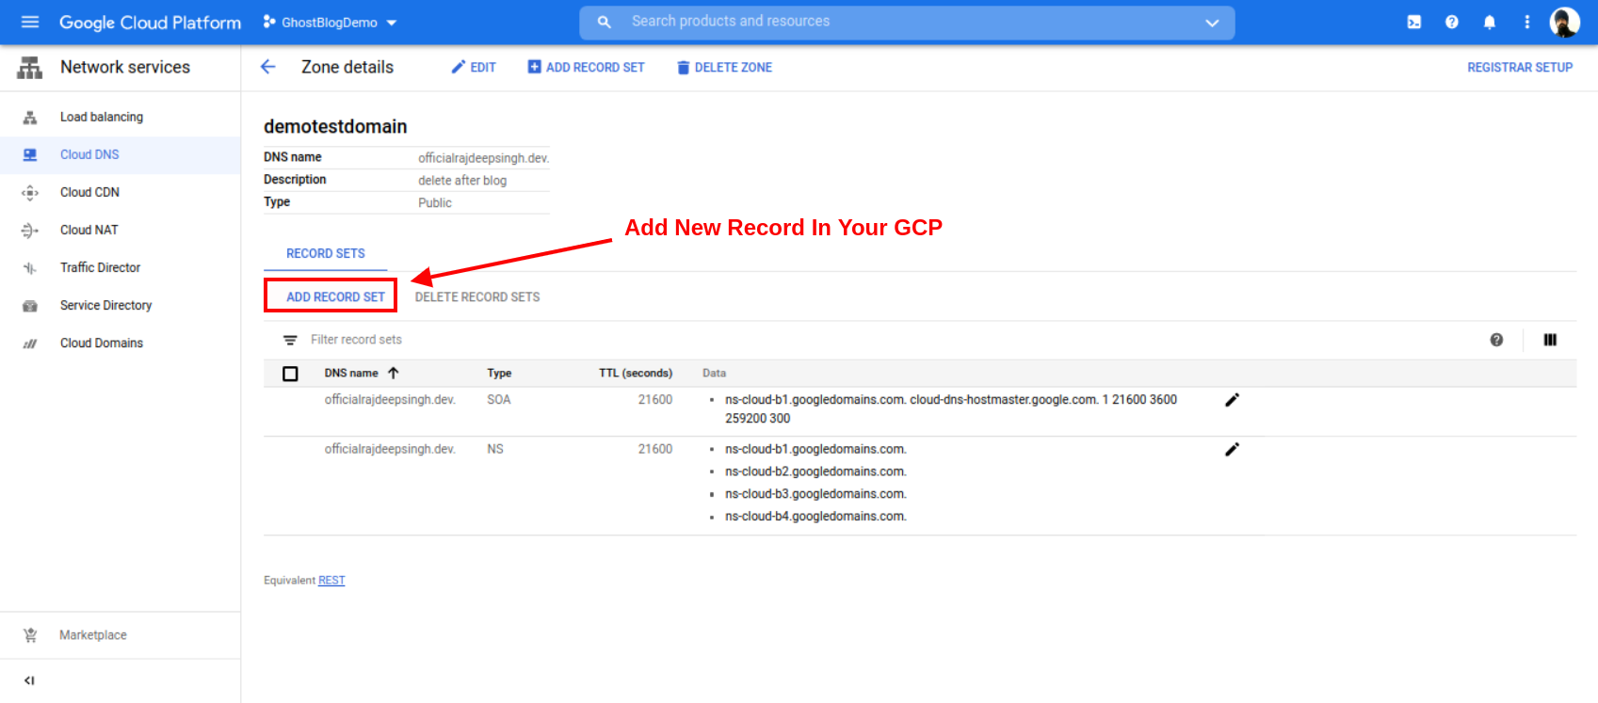Click the Filter record sets field
This screenshot has width=1598, height=703.
tap(356, 340)
